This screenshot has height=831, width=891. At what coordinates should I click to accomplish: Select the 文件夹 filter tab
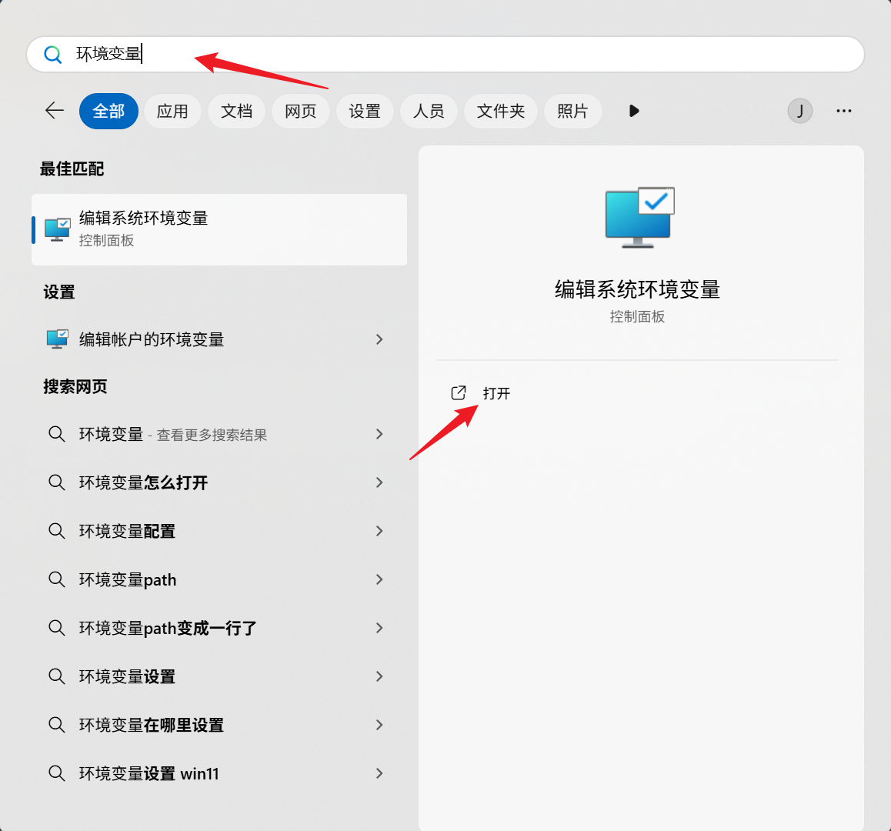[500, 111]
